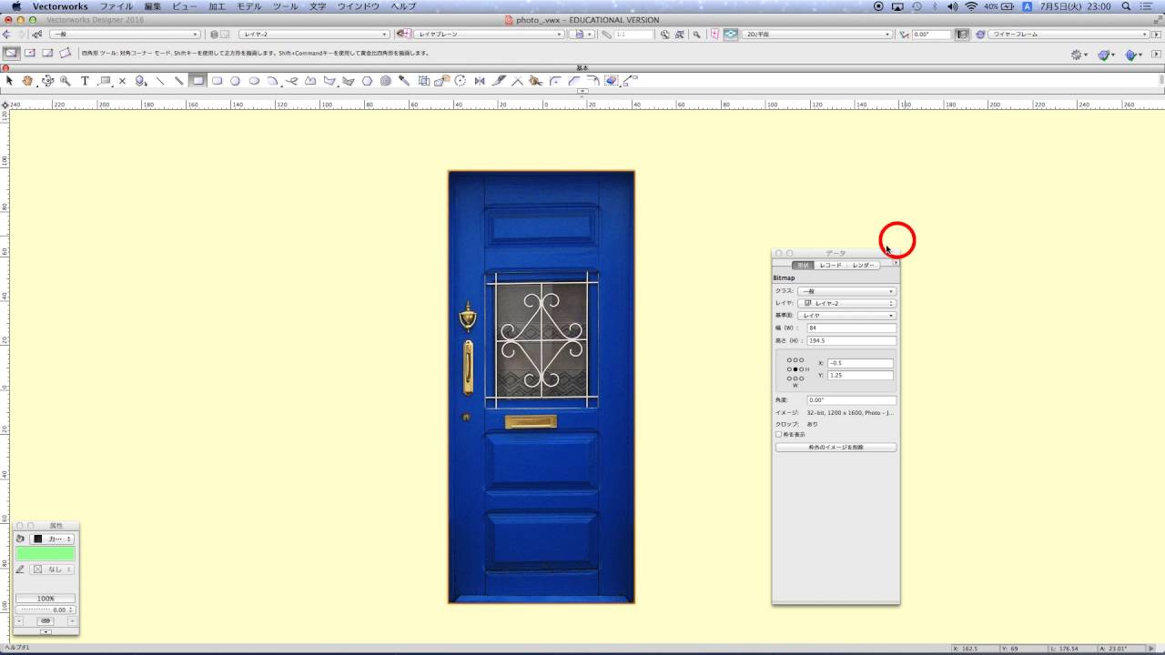This screenshot has height=655, width=1165.
Task: Select the active Rectangle tool
Action: pyautogui.click(x=198, y=81)
